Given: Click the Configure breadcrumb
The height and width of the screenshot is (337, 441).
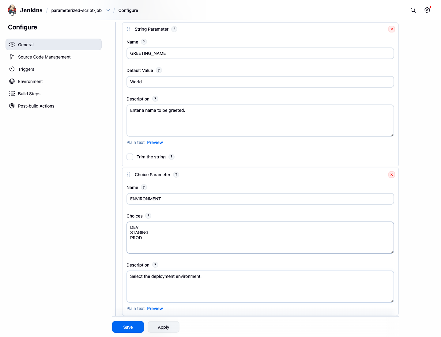Looking at the screenshot, I should tap(128, 10).
